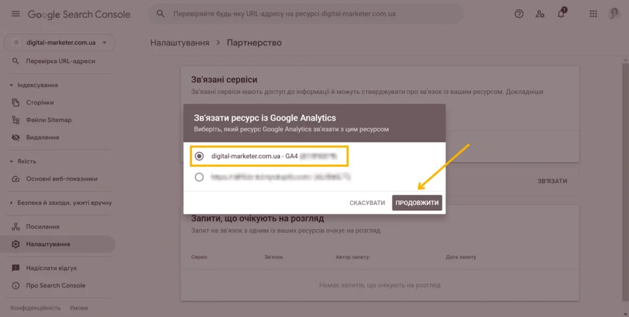The width and height of the screenshot is (629, 317).
Task: Select digital-marketer.com.ua - GA4 radio button
Action: tap(199, 156)
